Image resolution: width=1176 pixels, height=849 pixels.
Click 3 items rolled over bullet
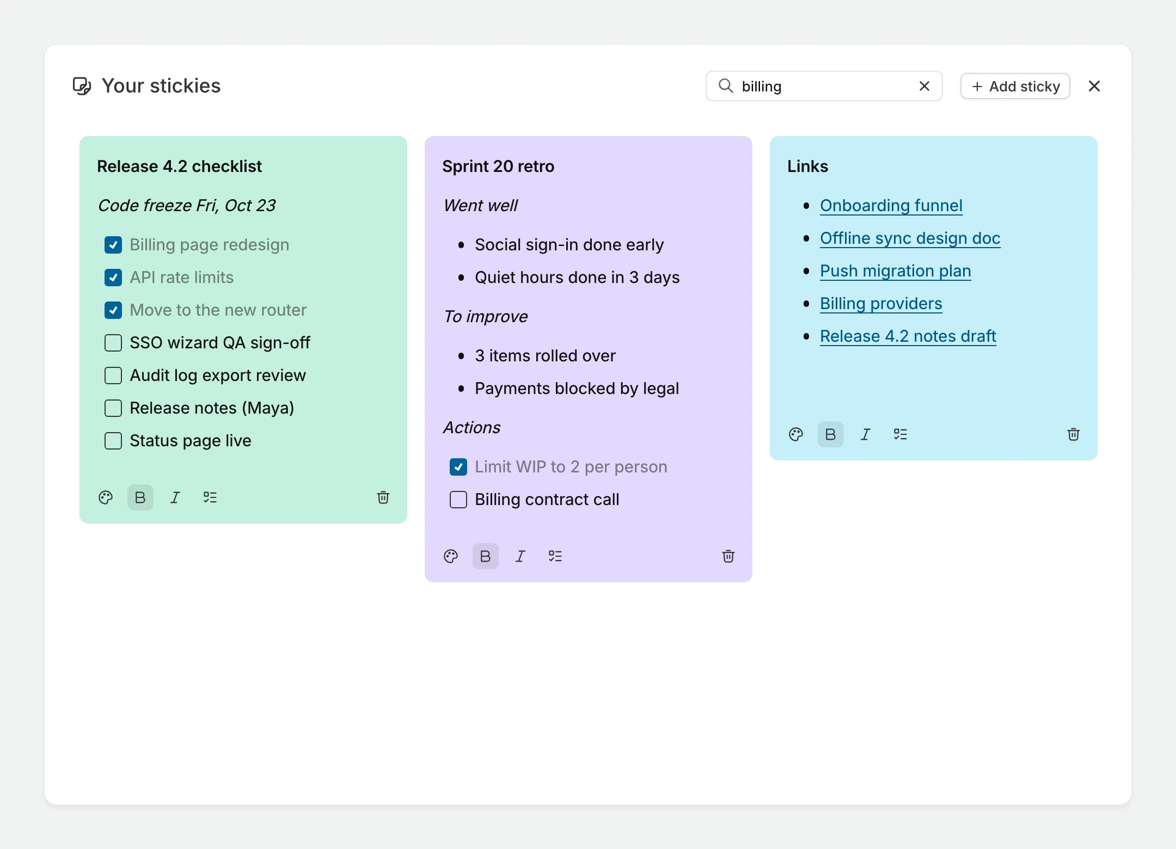[x=545, y=356]
